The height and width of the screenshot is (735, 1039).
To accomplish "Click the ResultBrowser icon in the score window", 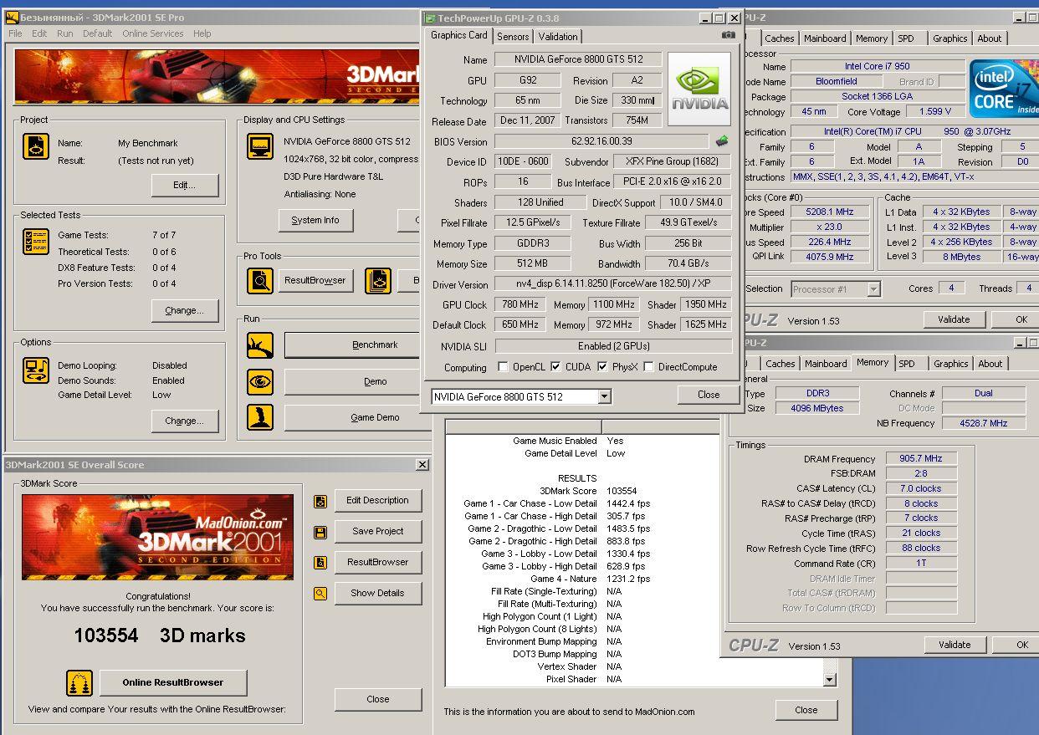I will [x=320, y=563].
